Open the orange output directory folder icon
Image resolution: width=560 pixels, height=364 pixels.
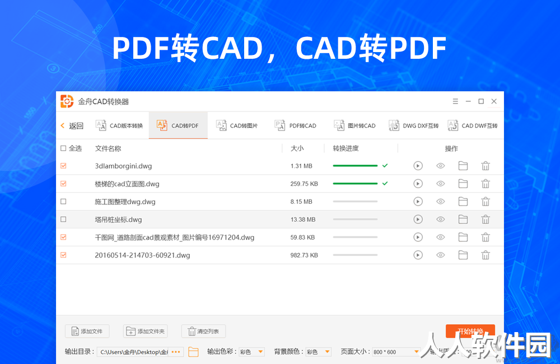pyautogui.click(x=193, y=352)
